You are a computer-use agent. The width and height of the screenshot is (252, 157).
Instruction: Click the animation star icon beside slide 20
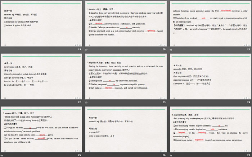click(x=86, y=49)
